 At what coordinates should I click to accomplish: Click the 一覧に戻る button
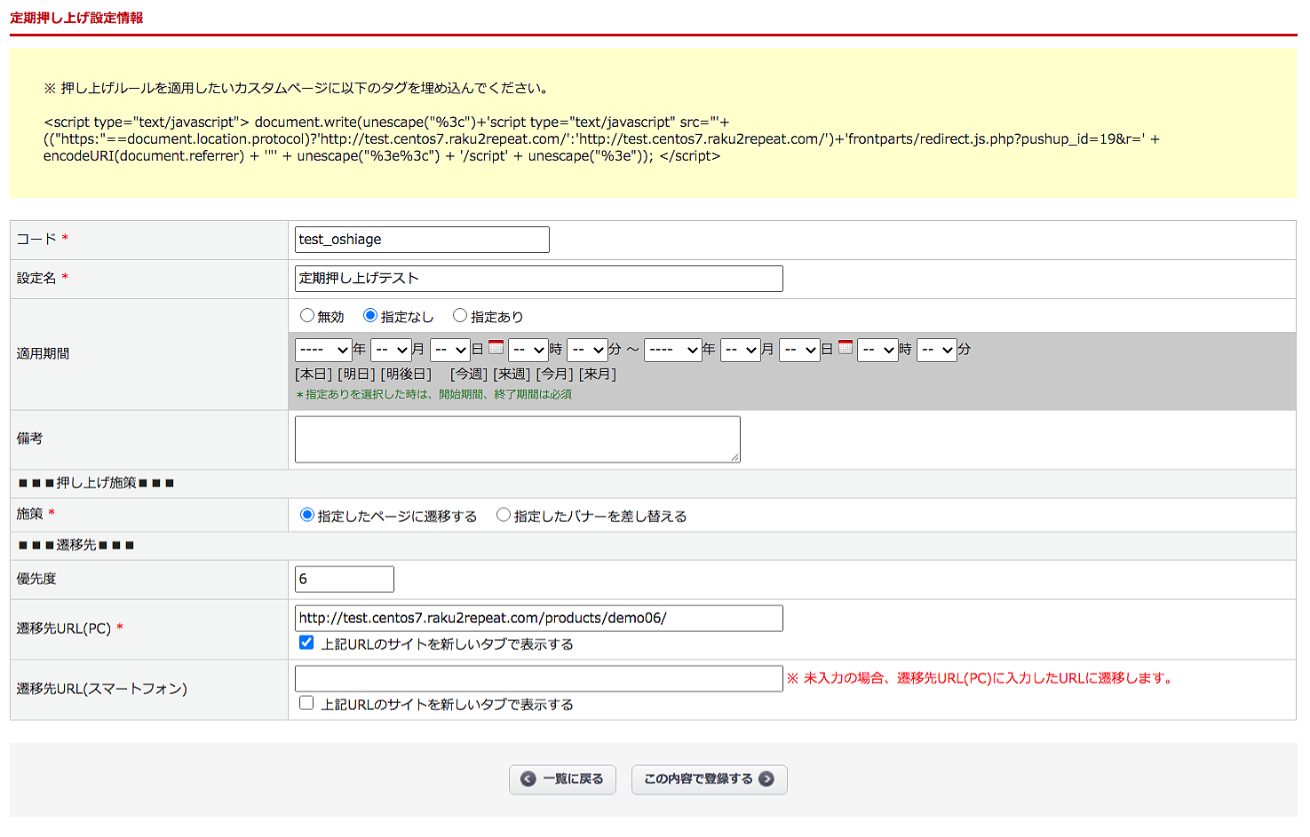tap(562, 779)
